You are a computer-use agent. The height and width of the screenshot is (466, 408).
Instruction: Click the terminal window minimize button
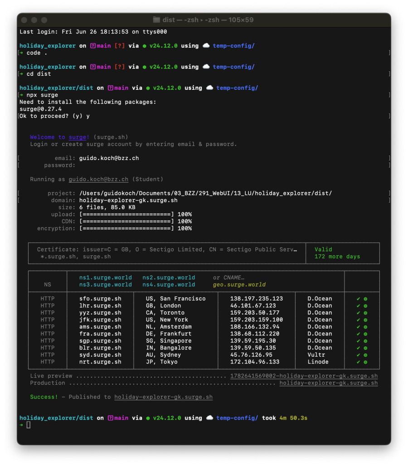[x=34, y=20]
